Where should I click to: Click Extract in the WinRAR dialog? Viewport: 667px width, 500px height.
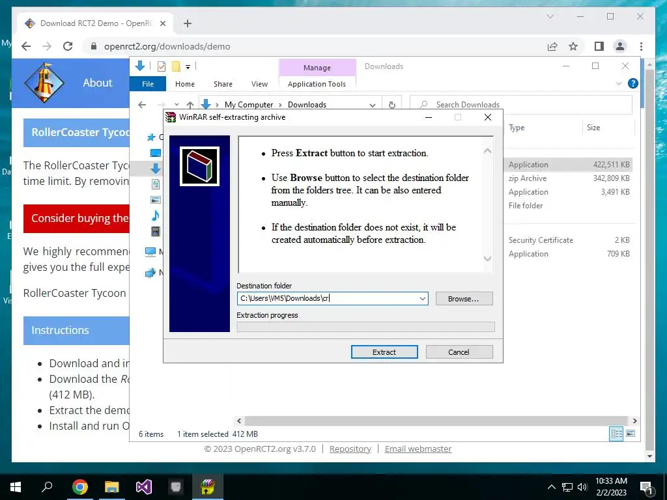coord(384,352)
